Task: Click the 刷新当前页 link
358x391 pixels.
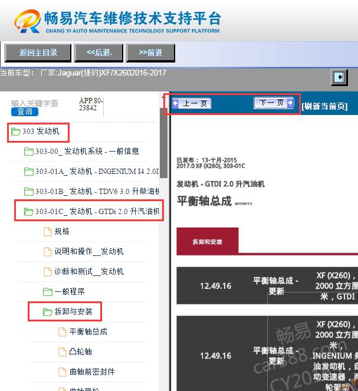Action: pos(324,107)
